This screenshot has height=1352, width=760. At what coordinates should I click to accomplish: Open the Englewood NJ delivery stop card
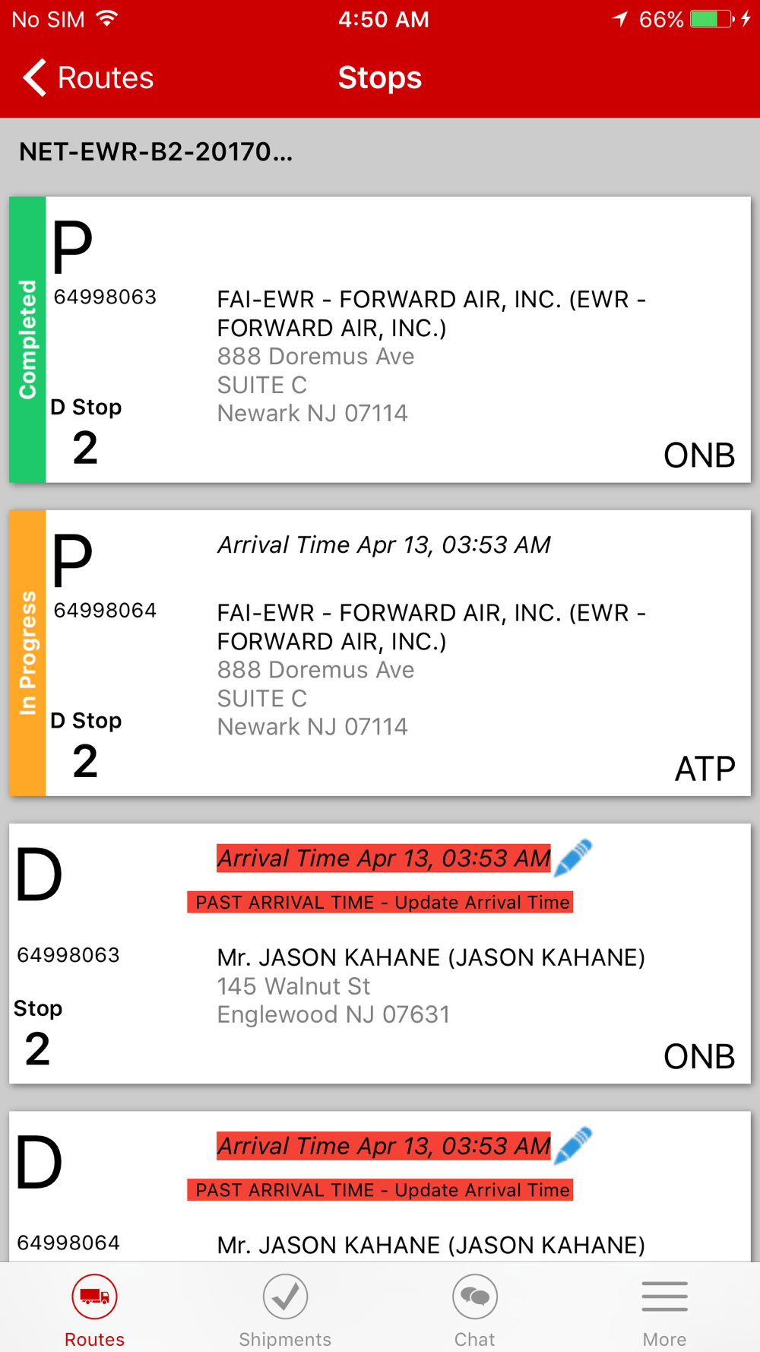(x=380, y=954)
